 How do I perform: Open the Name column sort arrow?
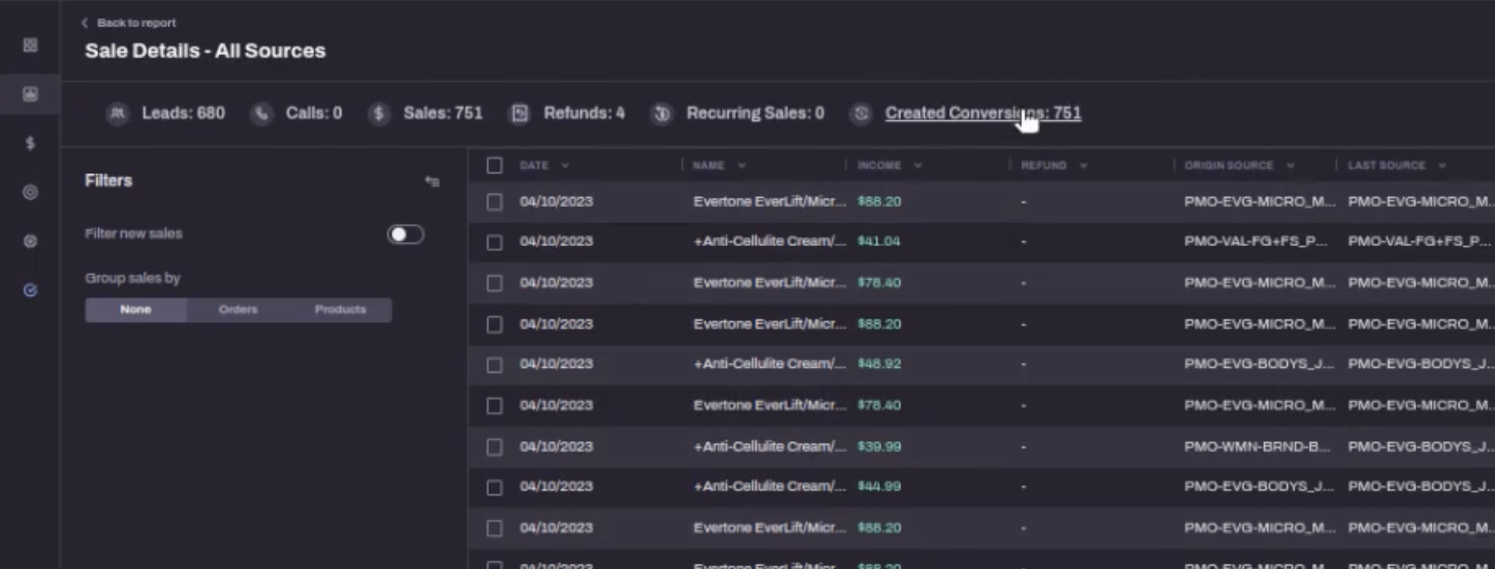pos(742,166)
